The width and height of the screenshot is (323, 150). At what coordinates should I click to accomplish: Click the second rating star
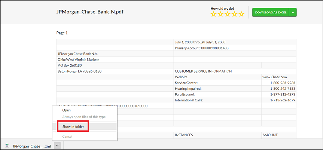pyautogui.click(x=220, y=14)
